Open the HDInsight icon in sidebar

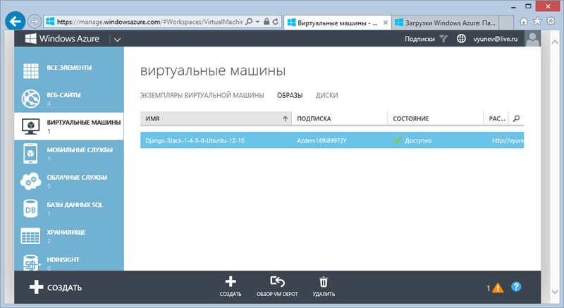(30, 263)
